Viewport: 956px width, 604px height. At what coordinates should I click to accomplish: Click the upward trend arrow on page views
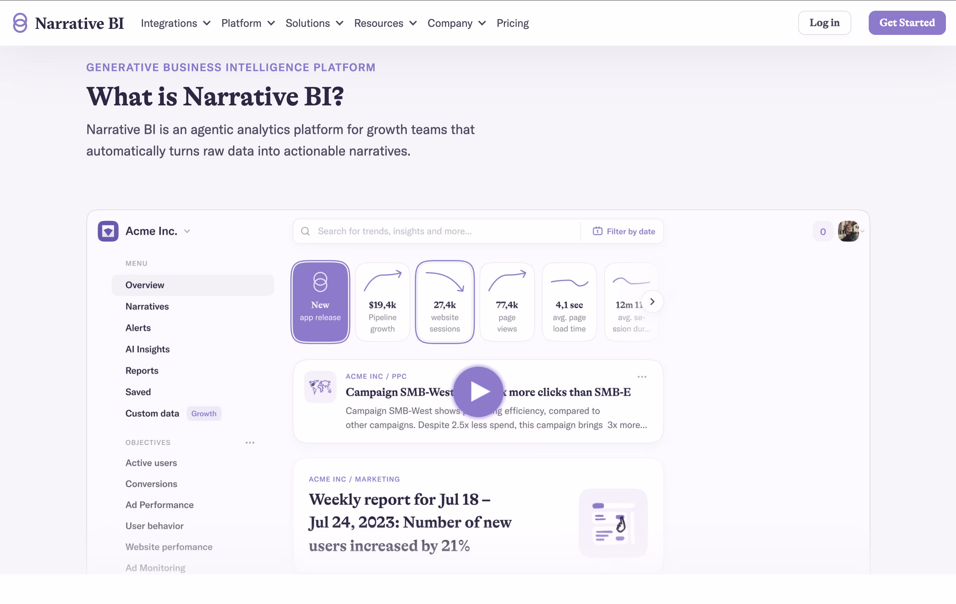pyautogui.click(x=507, y=280)
